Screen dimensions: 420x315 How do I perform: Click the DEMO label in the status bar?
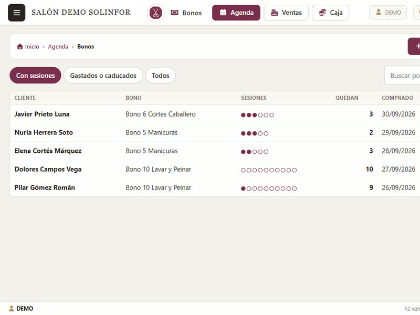click(25, 309)
